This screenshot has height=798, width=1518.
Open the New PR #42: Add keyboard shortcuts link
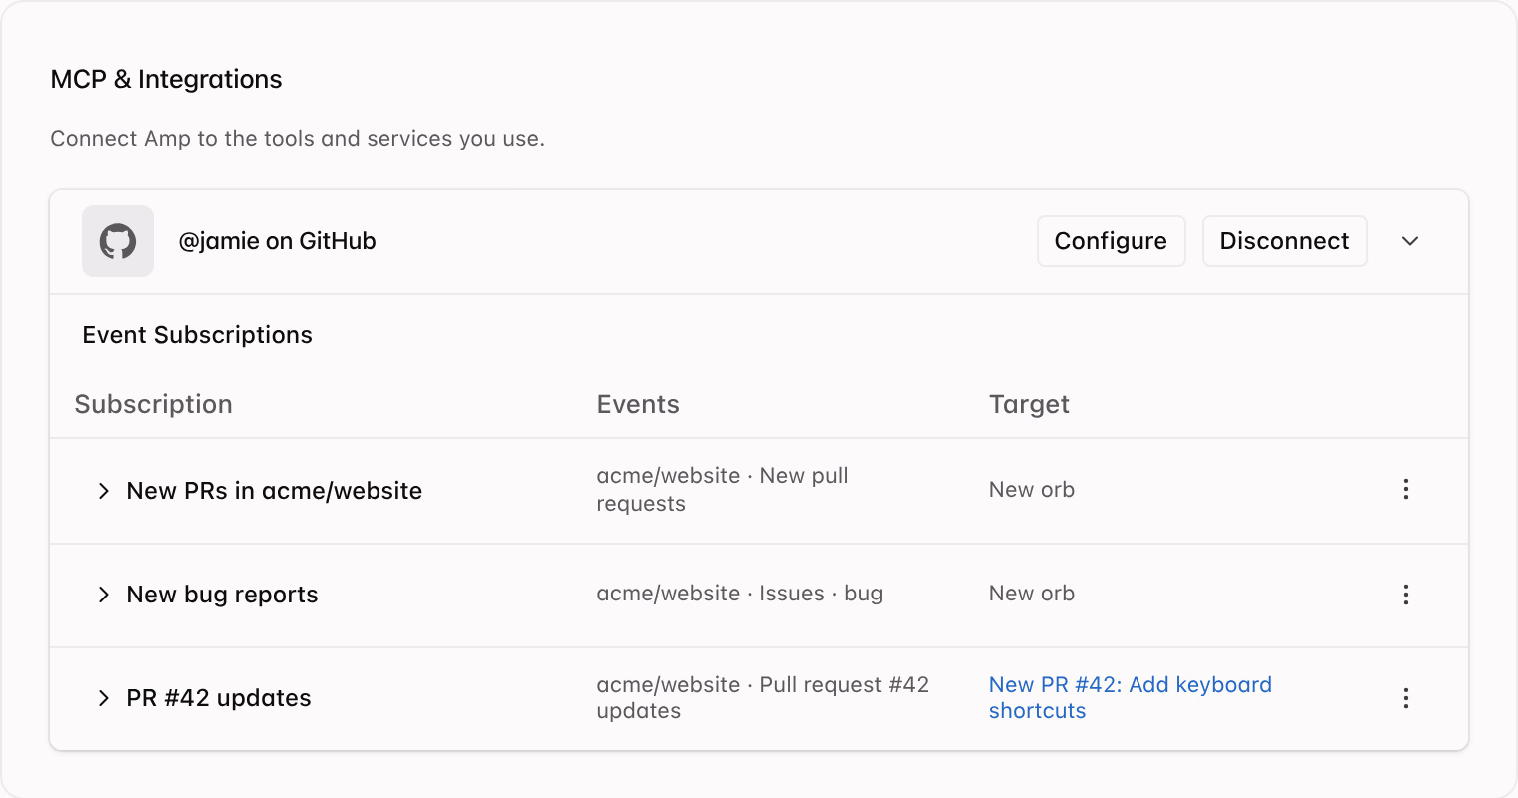1131,697
